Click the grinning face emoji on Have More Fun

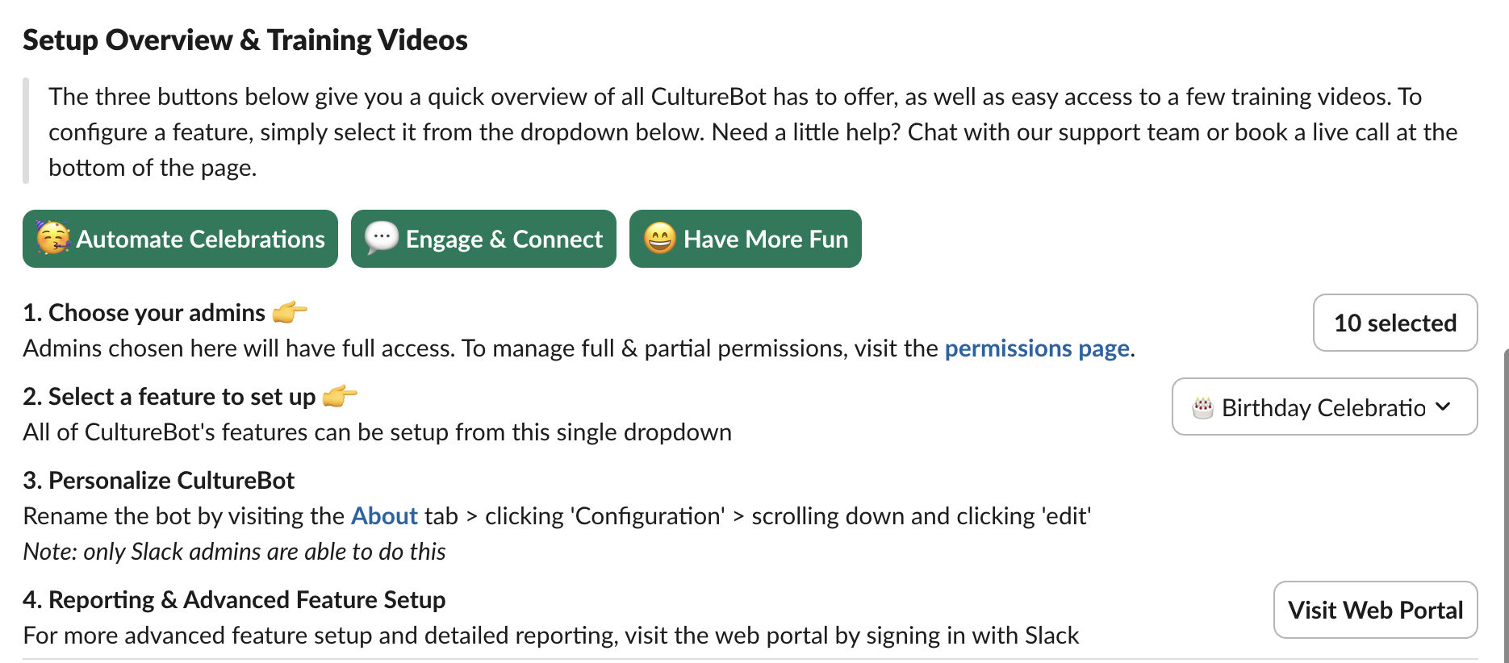tap(659, 238)
